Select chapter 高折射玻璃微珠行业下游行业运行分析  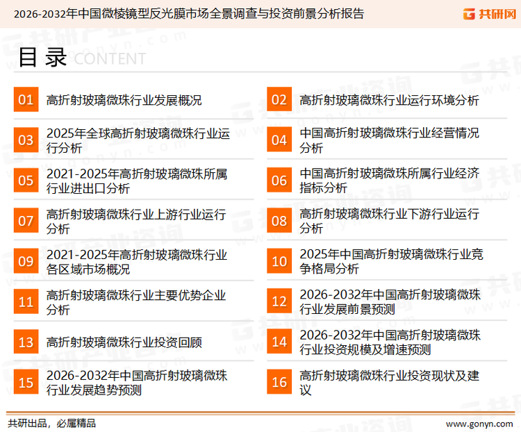click(389, 221)
